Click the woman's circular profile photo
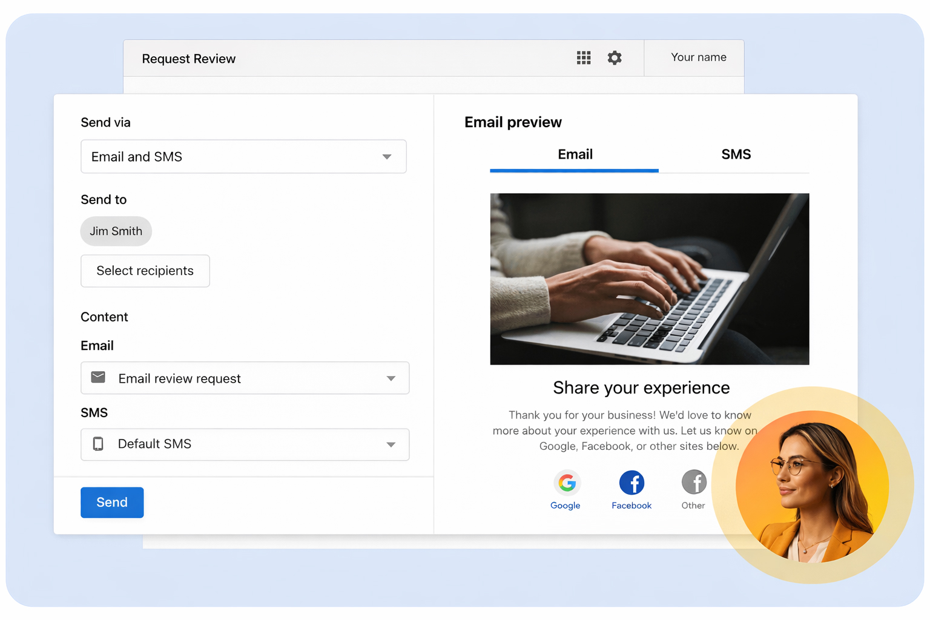This screenshot has height=620, width=930. 812,486
